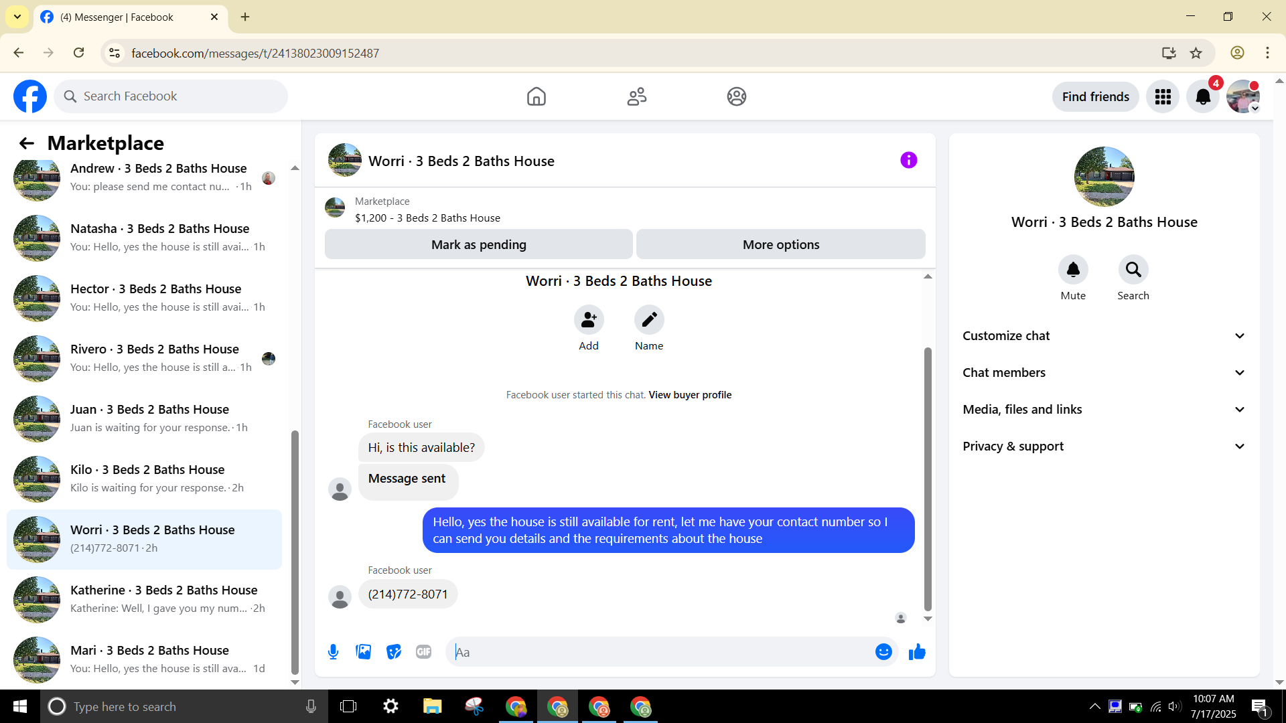1286x723 pixels.
Task: Click the chat message scrollbar
Action: pyautogui.click(x=928, y=479)
